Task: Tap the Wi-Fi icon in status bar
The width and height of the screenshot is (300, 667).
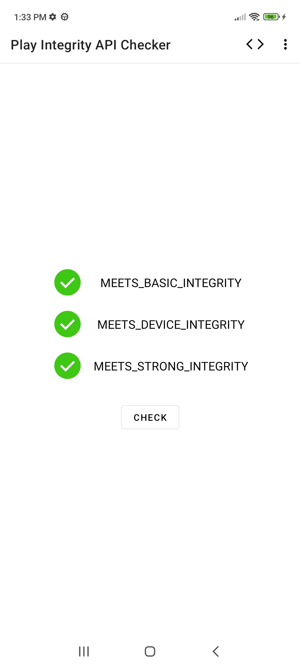Action: click(254, 17)
